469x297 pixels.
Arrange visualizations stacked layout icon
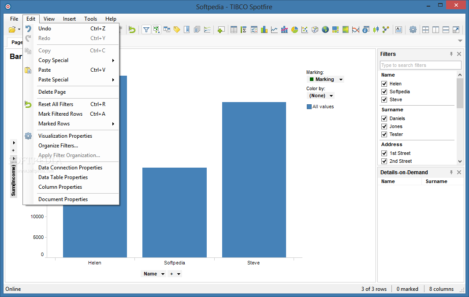point(446,29)
